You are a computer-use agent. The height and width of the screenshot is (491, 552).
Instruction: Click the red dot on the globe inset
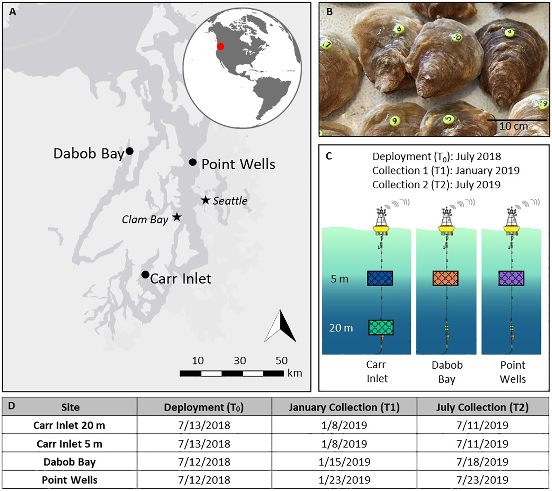pos(221,47)
